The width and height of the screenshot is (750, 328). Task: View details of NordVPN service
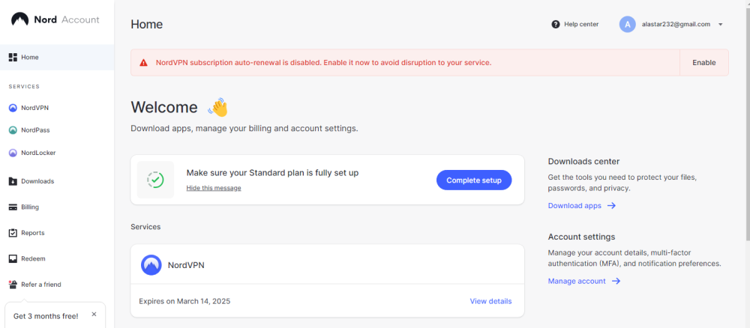click(x=490, y=301)
